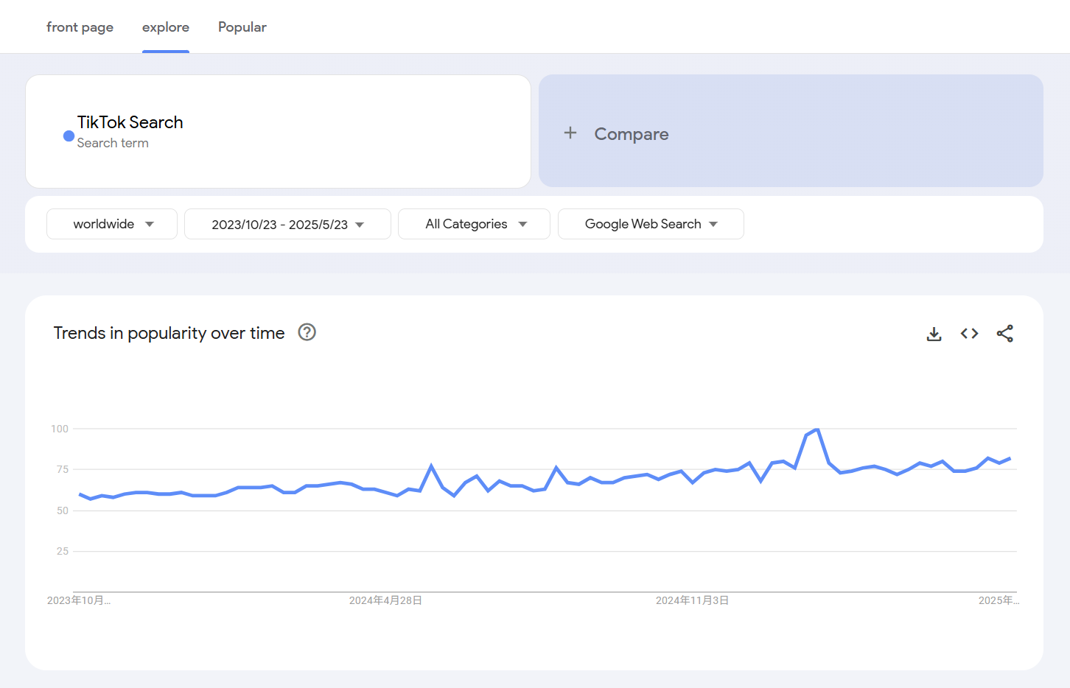The height and width of the screenshot is (688, 1070).
Task: Click the 50 y-axis value
Action: pos(63,510)
